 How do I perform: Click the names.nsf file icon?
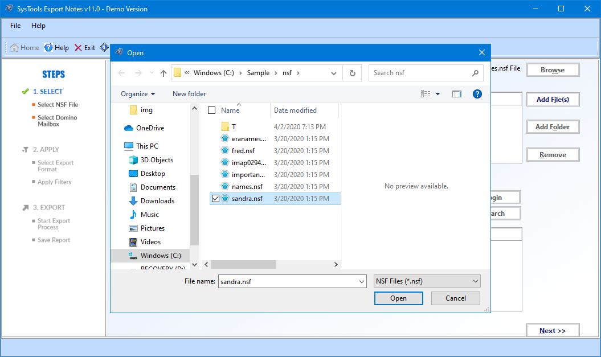[225, 187]
